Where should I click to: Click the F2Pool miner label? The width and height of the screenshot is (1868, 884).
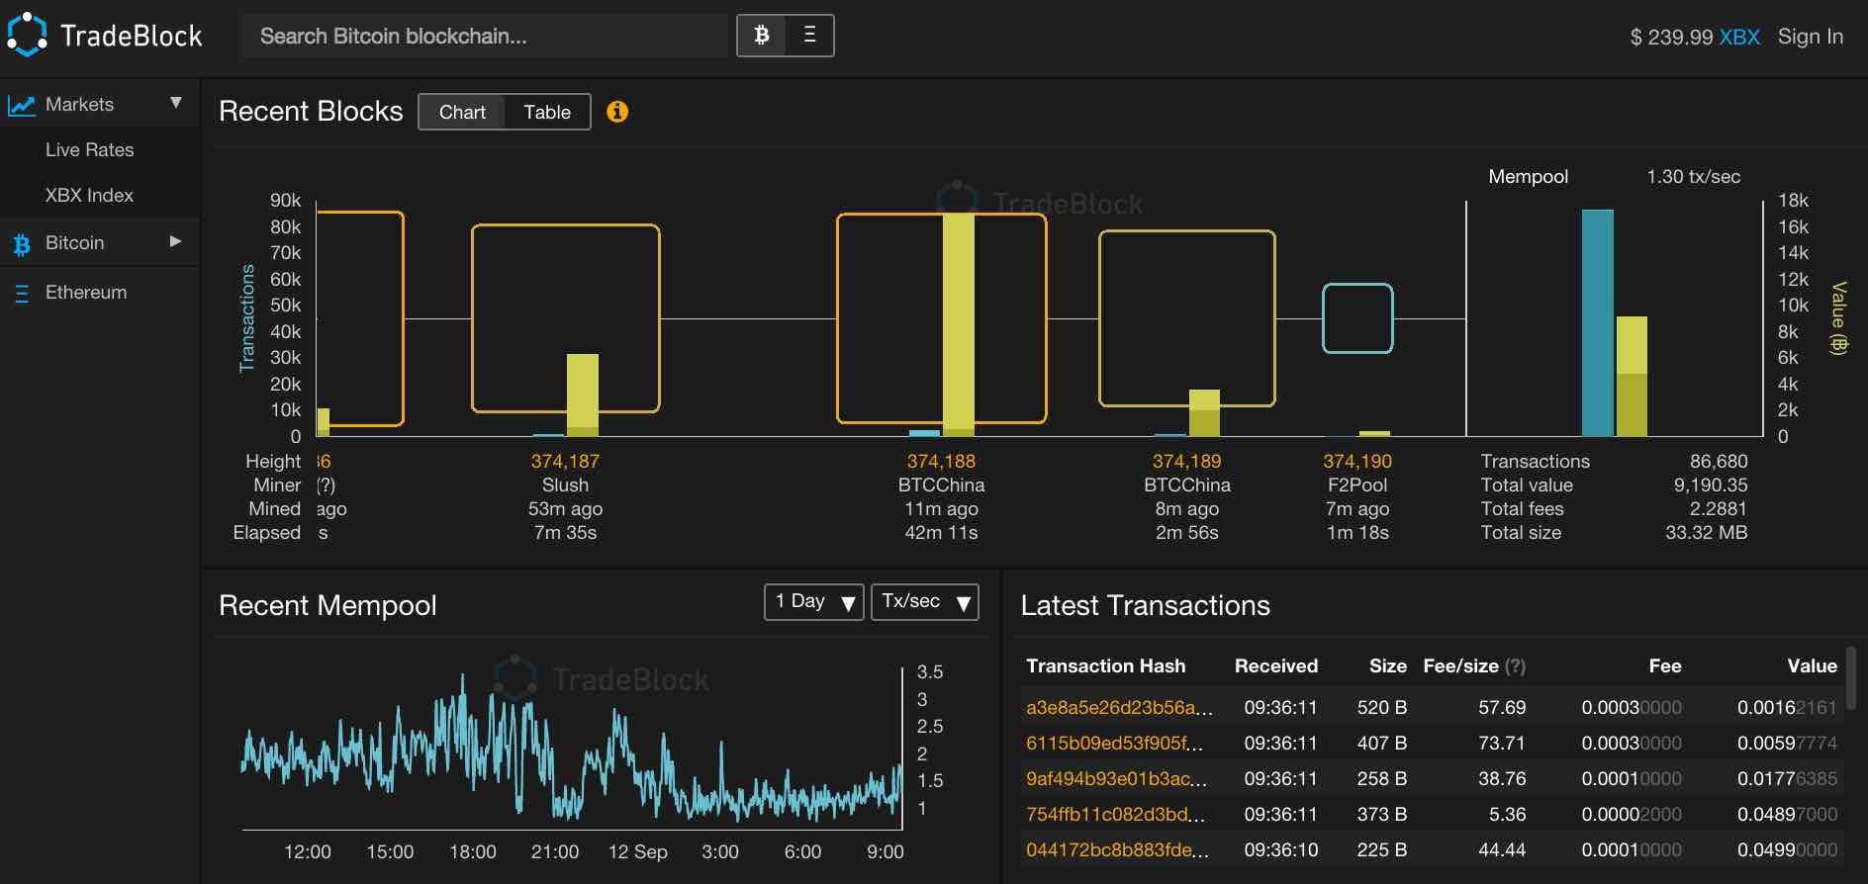pyautogui.click(x=1357, y=486)
